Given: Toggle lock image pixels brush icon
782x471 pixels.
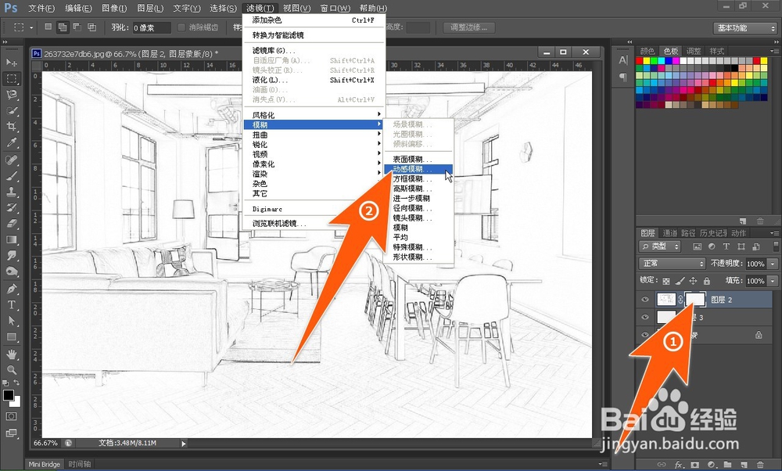Looking at the screenshot, I should (x=680, y=281).
